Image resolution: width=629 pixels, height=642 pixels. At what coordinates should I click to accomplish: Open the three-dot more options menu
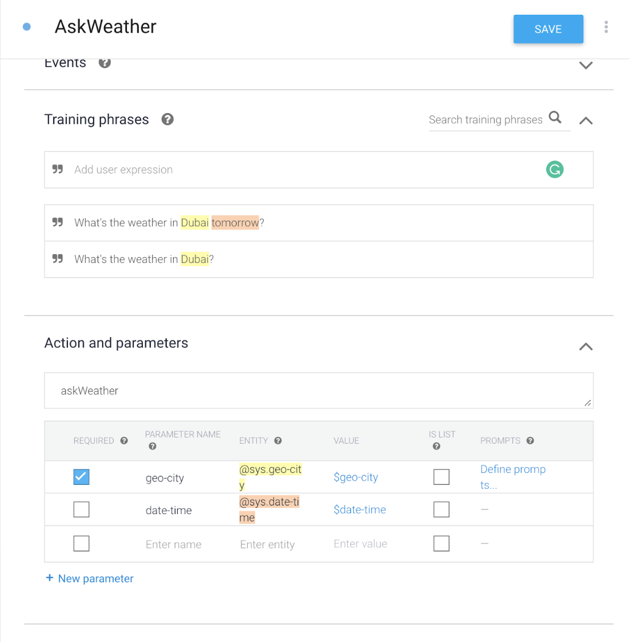click(x=606, y=27)
